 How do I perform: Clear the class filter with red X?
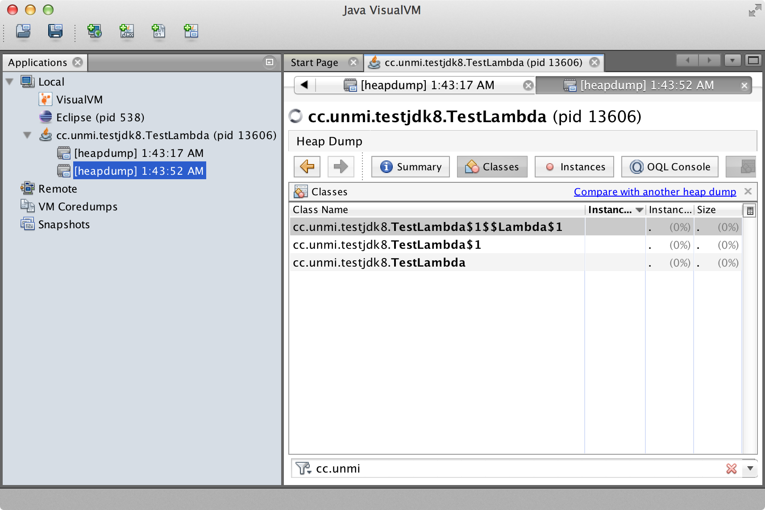click(731, 469)
